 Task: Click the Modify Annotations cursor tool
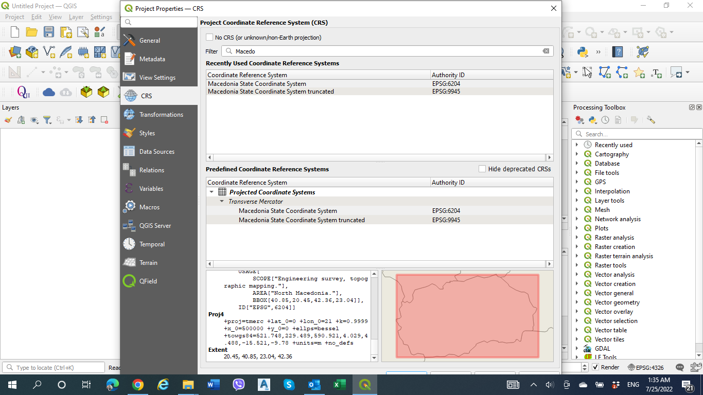click(587, 73)
